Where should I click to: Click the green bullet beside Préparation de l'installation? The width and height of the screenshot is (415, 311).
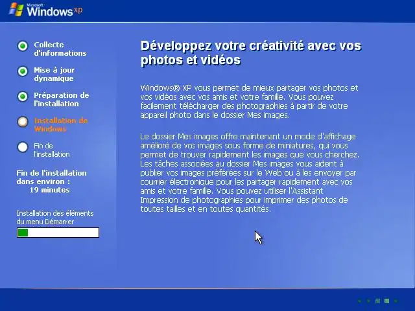(23, 97)
